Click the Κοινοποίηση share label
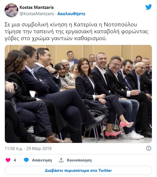The image size is (157, 177). (79, 160)
